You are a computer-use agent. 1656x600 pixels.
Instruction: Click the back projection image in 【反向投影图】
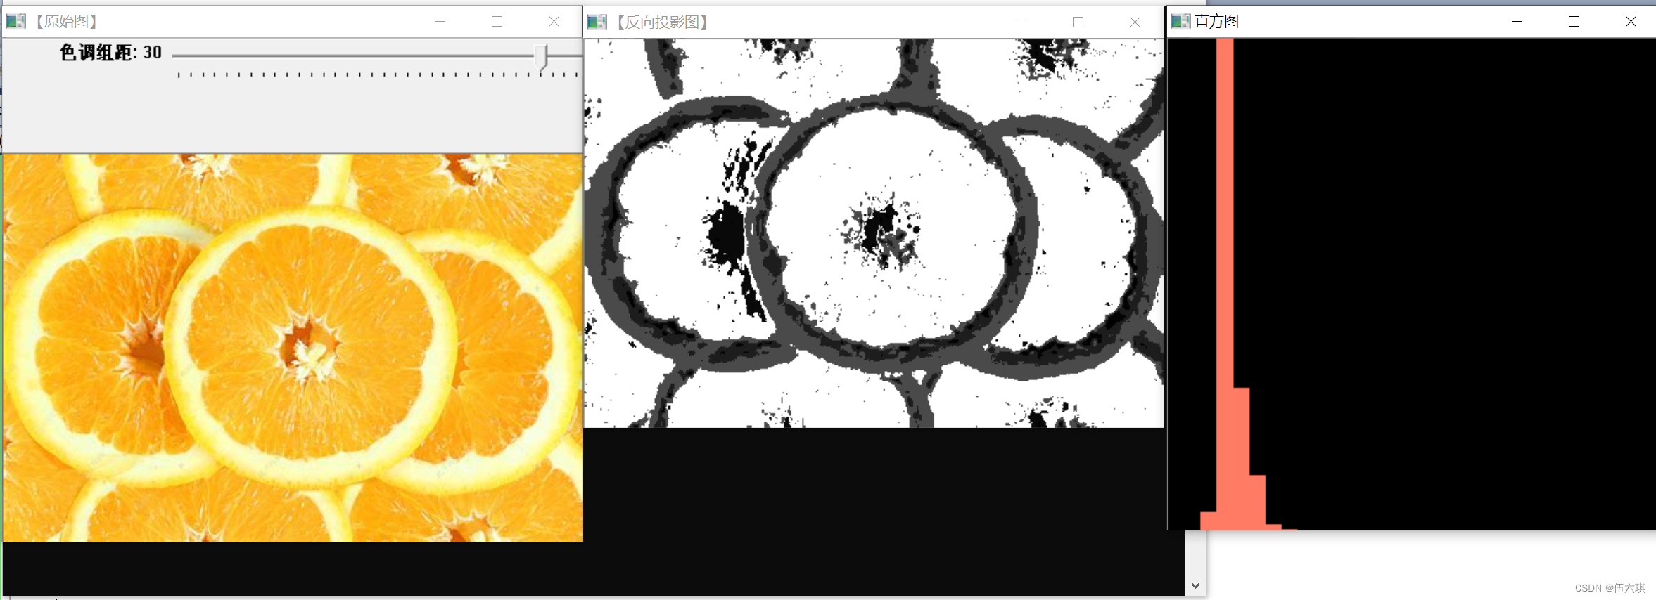[874, 233]
